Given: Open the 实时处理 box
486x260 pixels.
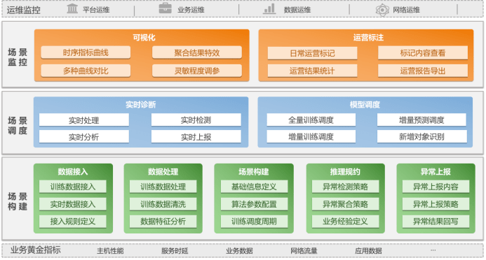Looking at the screenshot, I should tap(84, 120).
